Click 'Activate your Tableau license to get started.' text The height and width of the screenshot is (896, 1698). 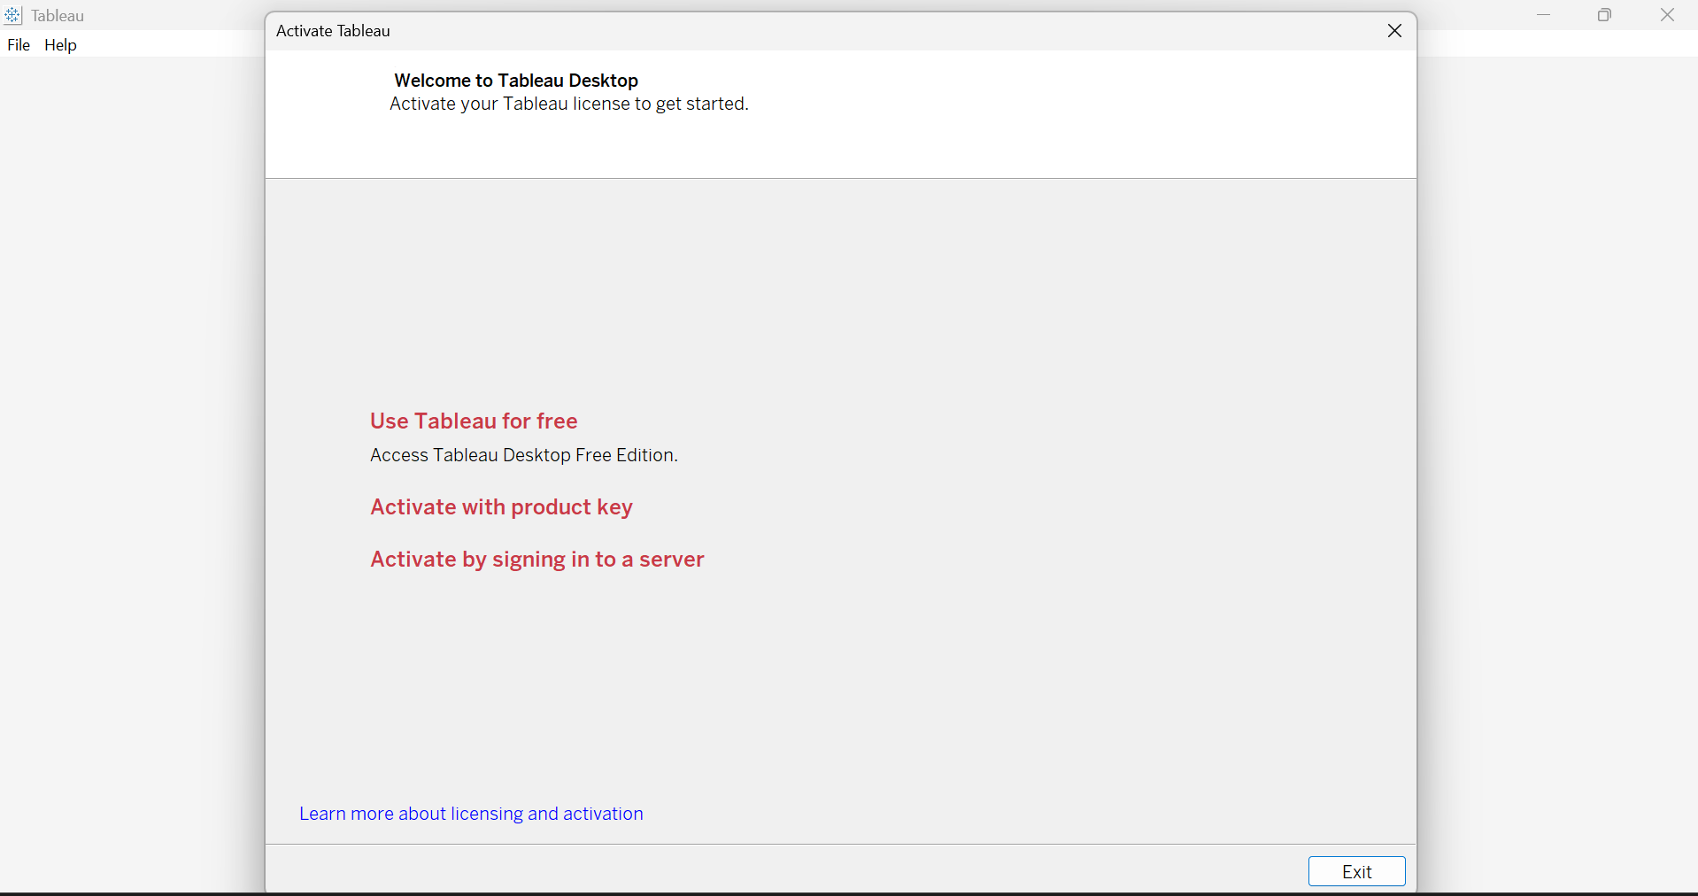point(569,104)
